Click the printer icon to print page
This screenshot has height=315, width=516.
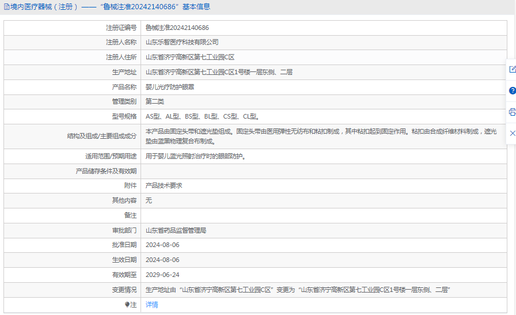pyautogui.click(x=512, y=112)
